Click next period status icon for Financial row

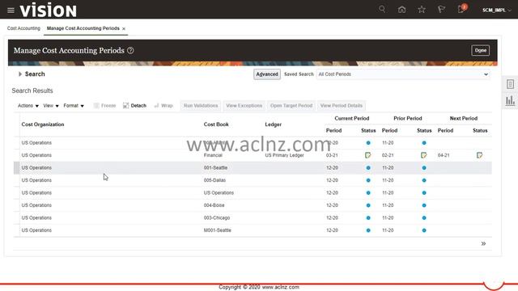pyautogui.click(x=480, y=155)
